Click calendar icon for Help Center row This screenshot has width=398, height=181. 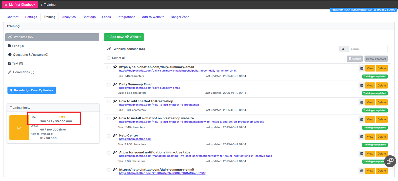[x=361, y=137]
